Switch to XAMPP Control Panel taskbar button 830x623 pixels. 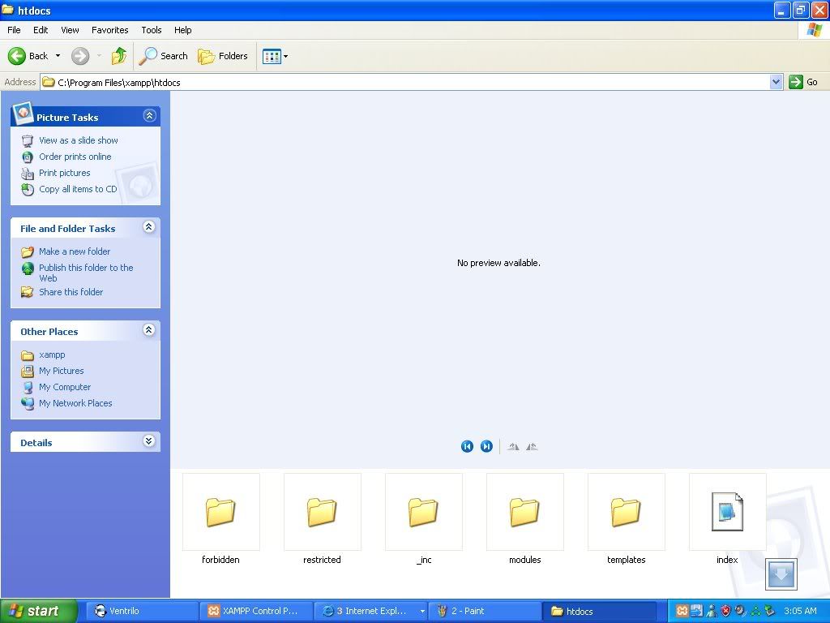[x=253, y=611]
